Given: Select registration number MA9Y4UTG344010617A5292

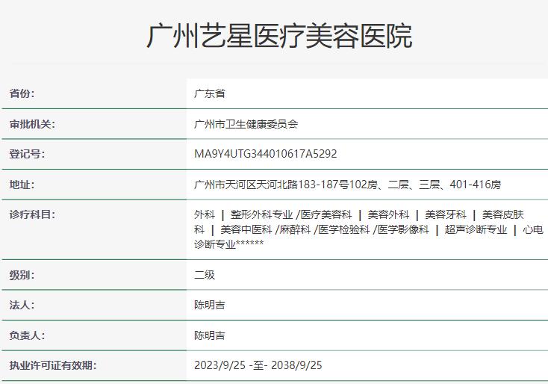Looking at the screenshot, I should tap(265, 154).
